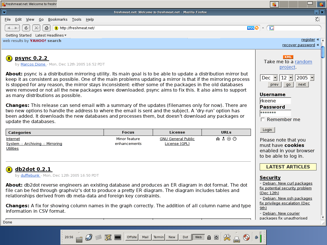Click the Reload page toolbar icon
Screen dimensions: 327x245
(x=26, y=28)
